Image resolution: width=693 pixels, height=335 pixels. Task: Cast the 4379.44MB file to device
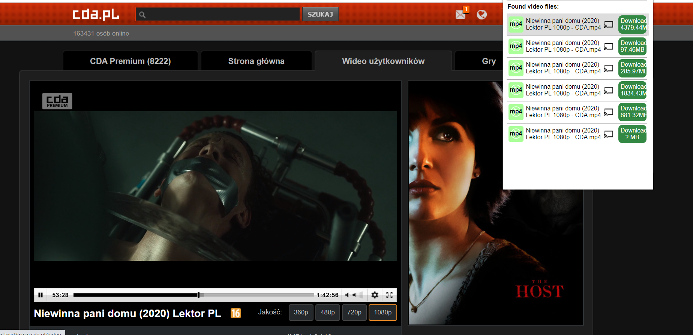point(609,24)
